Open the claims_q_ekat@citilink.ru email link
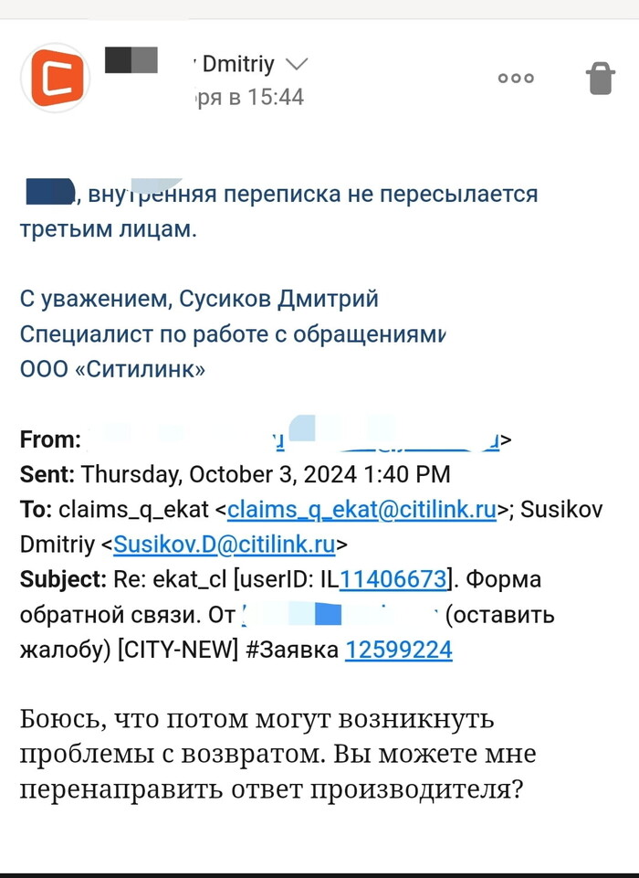The height and width of the screenshot is (878, 639). 361,510
